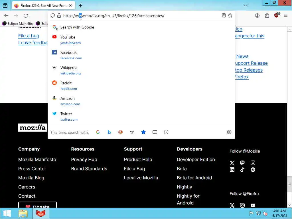
Task: Choose the Reddit suggestion
Action: tap(141, 86)
